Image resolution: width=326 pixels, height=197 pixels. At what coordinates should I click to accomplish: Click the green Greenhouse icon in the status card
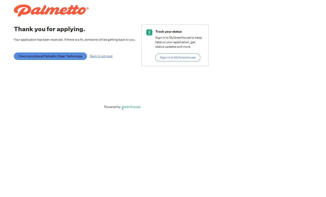[x=149, y=32]
